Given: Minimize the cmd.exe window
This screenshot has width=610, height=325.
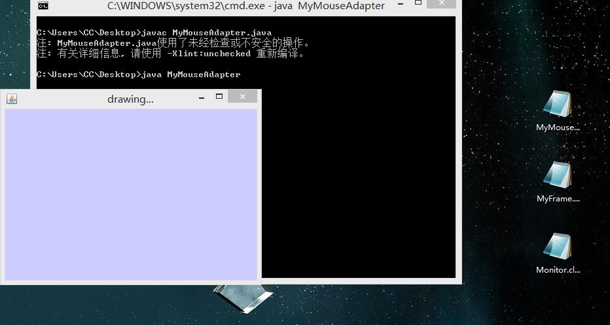Looking at the screenshot, I should [401, 5].
